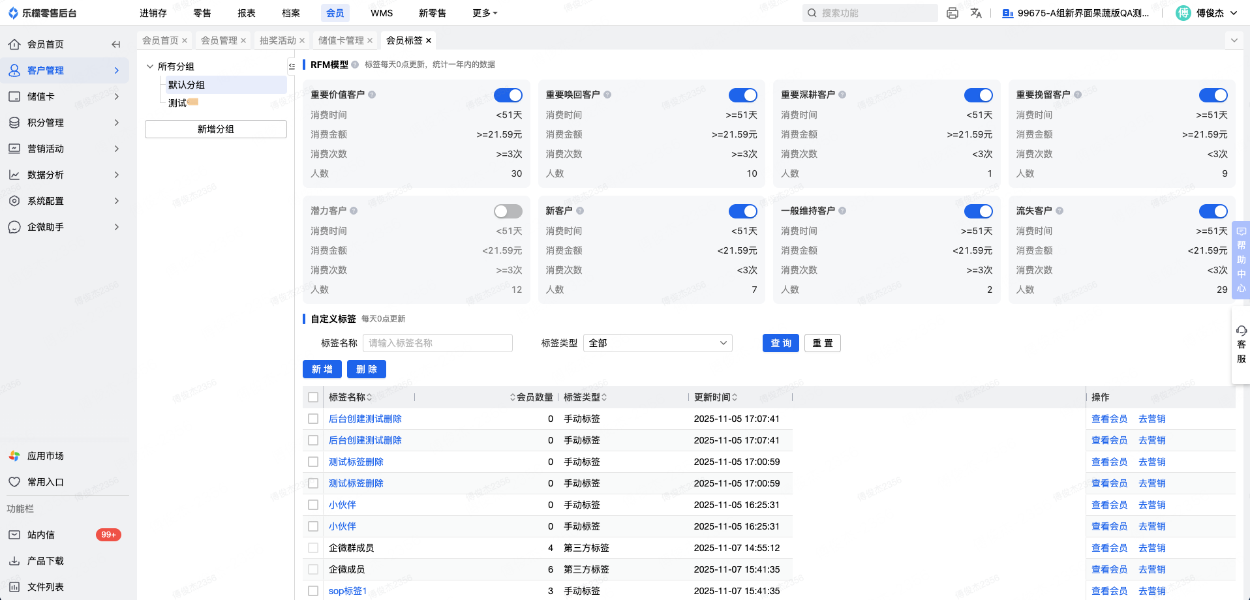Click the 积分管理 coins icon

[14, 123]
